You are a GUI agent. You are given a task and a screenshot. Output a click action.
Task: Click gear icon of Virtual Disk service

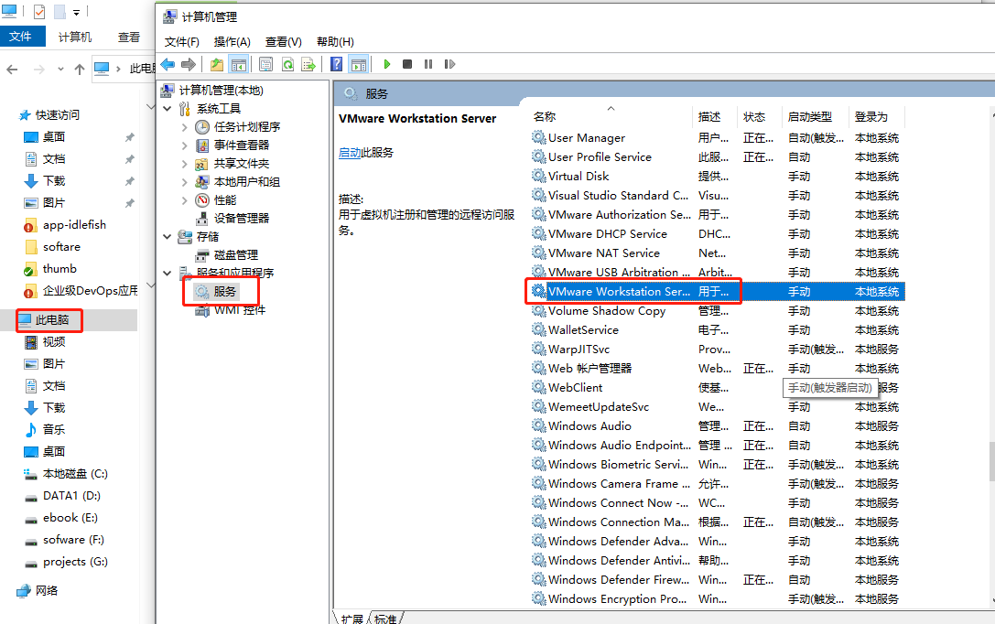539,176
